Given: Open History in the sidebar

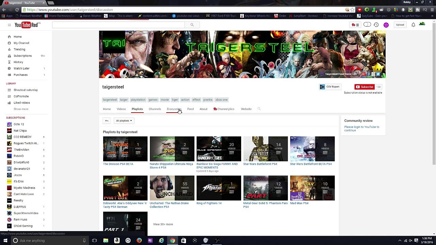Looking at the screenshot, I should (x=18, y=62).
